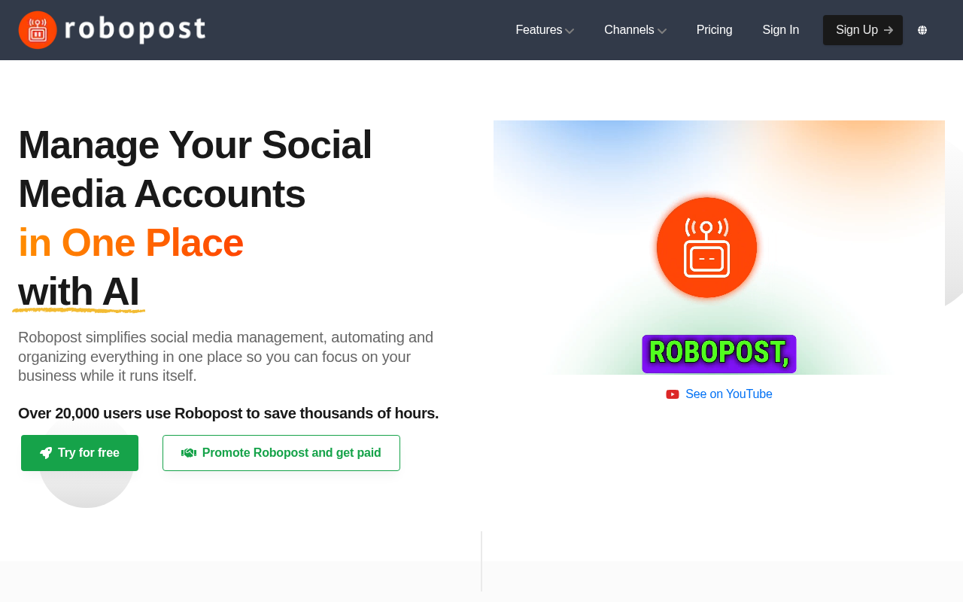Select Sign In from the navigation
This screenshot has height=602, width=963.
780,29
